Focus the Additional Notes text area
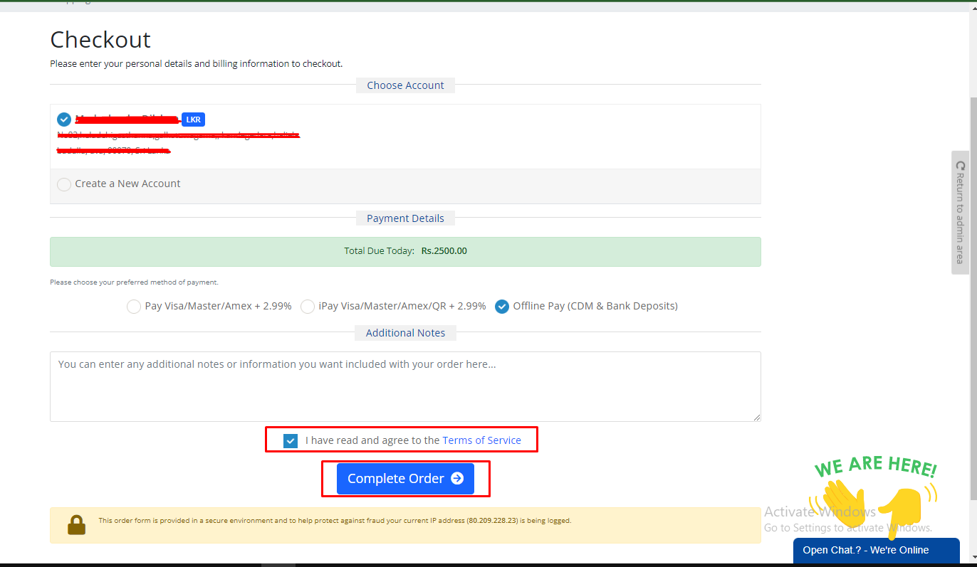 (404, 386)
